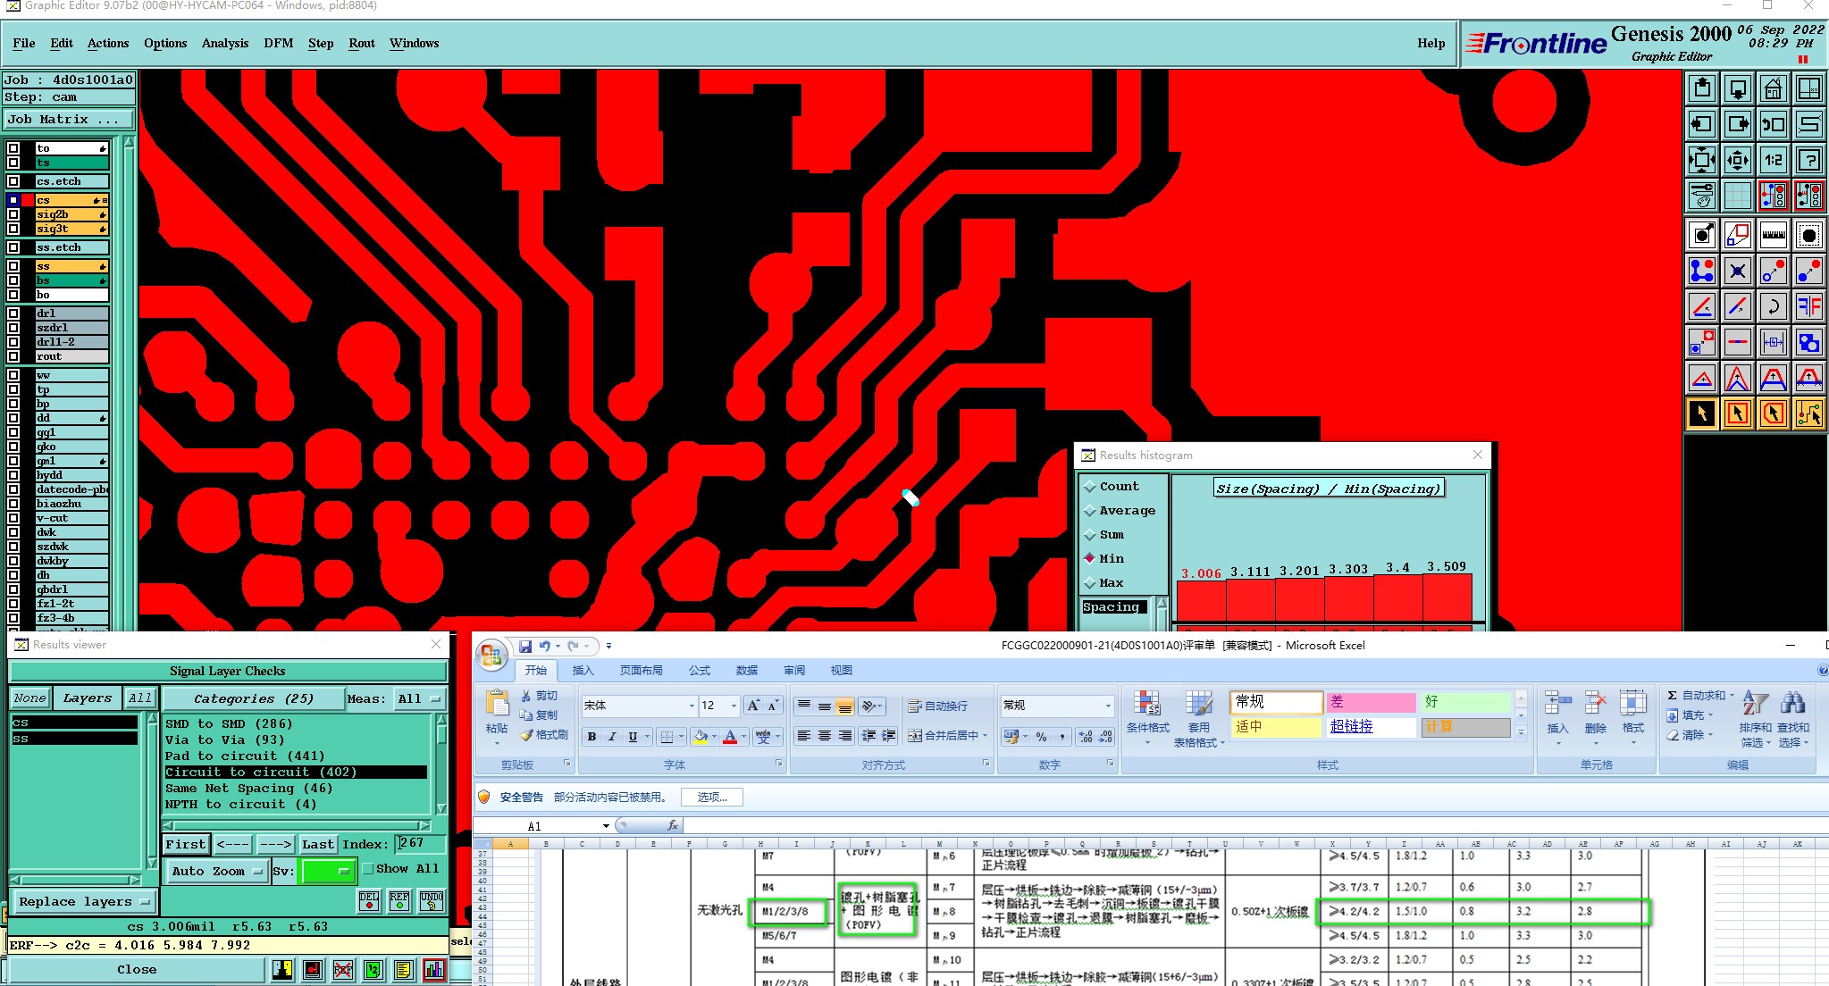The width and height of the screenshot is (1829, 986).
Task: Open the font size 12 dropdown
Action: pos(734,706)
